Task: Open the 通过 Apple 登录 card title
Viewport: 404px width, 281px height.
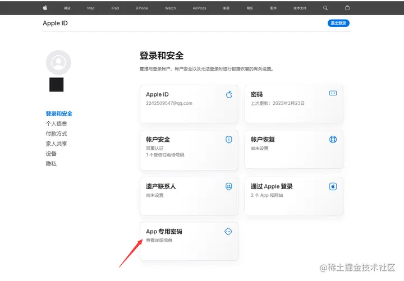Action: (272, 186)
